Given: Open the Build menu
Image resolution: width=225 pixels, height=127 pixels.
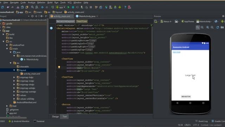Looking at the screenshot, I should 50,2.
